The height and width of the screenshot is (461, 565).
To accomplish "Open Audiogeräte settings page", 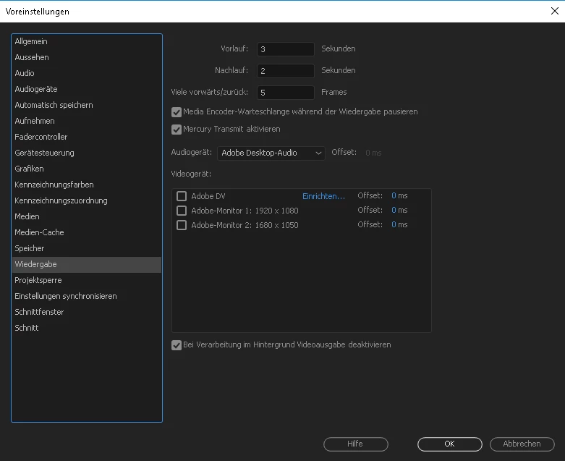I will pos(87,89).
